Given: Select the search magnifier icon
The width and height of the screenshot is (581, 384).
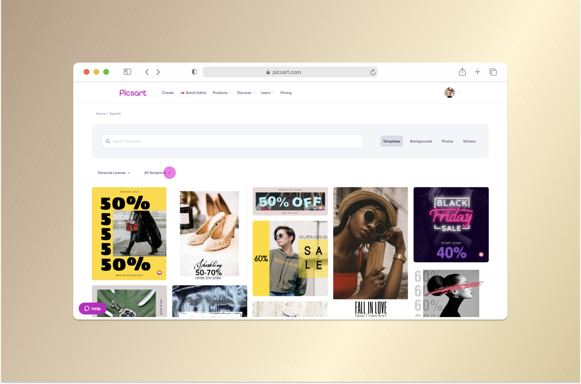Looking at the screenshot, I should point(108,141).
